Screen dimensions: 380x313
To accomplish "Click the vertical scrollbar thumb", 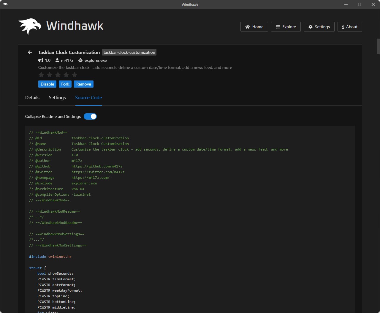I will (x=378, y=46).
